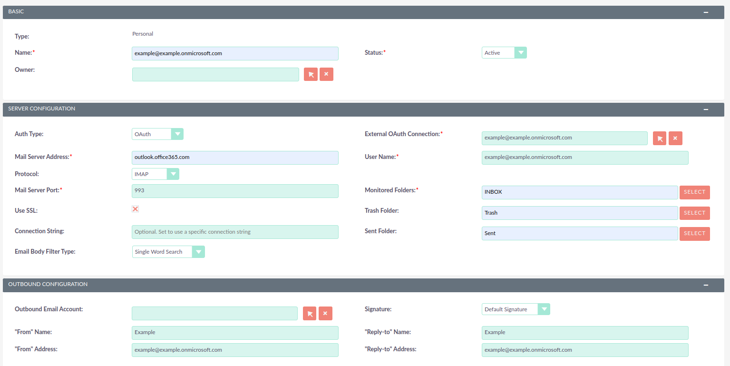The image size is (730, 366).
Task: Open the Signature dropdown showing Default Signature
Action: [544, 309]
